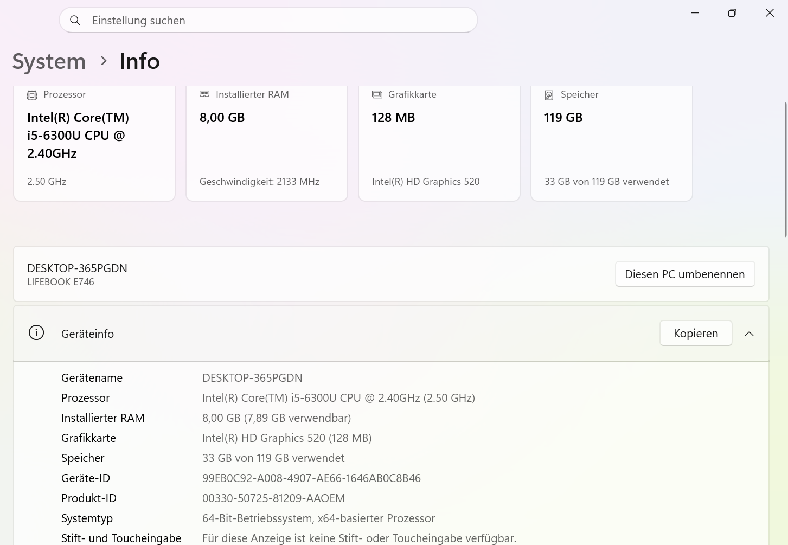Click the Grafikkarte card icon
The image size is (788, 545).
tap(377, 94)
